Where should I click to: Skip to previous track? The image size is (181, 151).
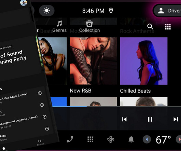pyautogui.click(x=124, y=119)
